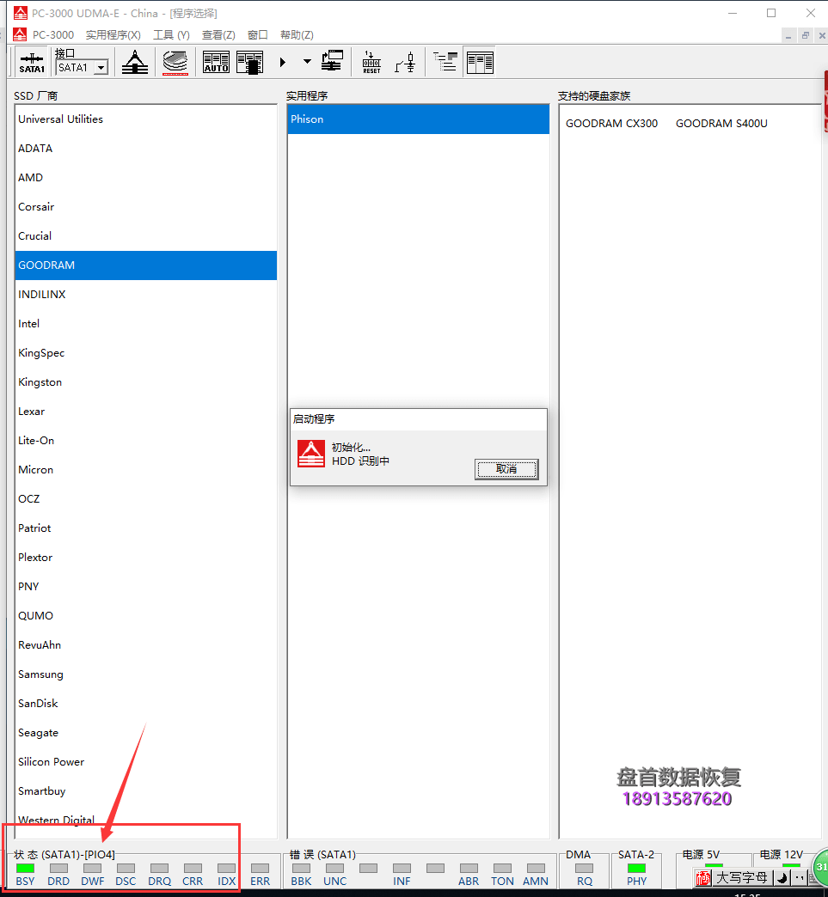Click the BBK error indicator
This screenshot has height=897, width=828.
(x=301, y=869)
